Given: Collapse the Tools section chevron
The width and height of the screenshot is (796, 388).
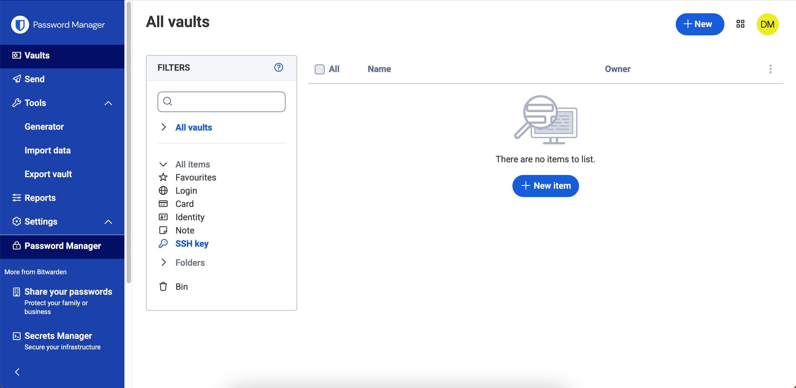Looking at the screenshot, I should coord(108,103).
